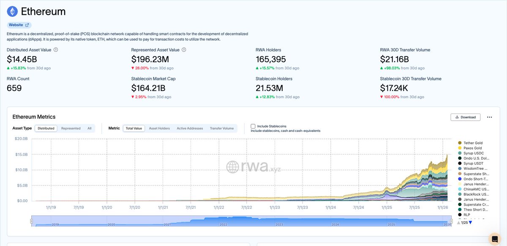Click the Ethereum page title
The image size is (507, 246).
pyautogui.click(x=43, y=11)
